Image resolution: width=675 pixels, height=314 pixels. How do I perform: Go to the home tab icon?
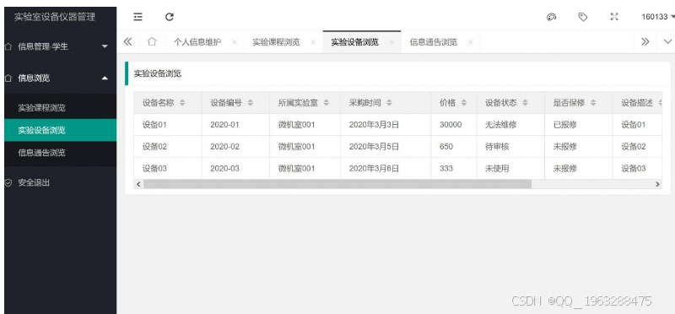point(152,41)
